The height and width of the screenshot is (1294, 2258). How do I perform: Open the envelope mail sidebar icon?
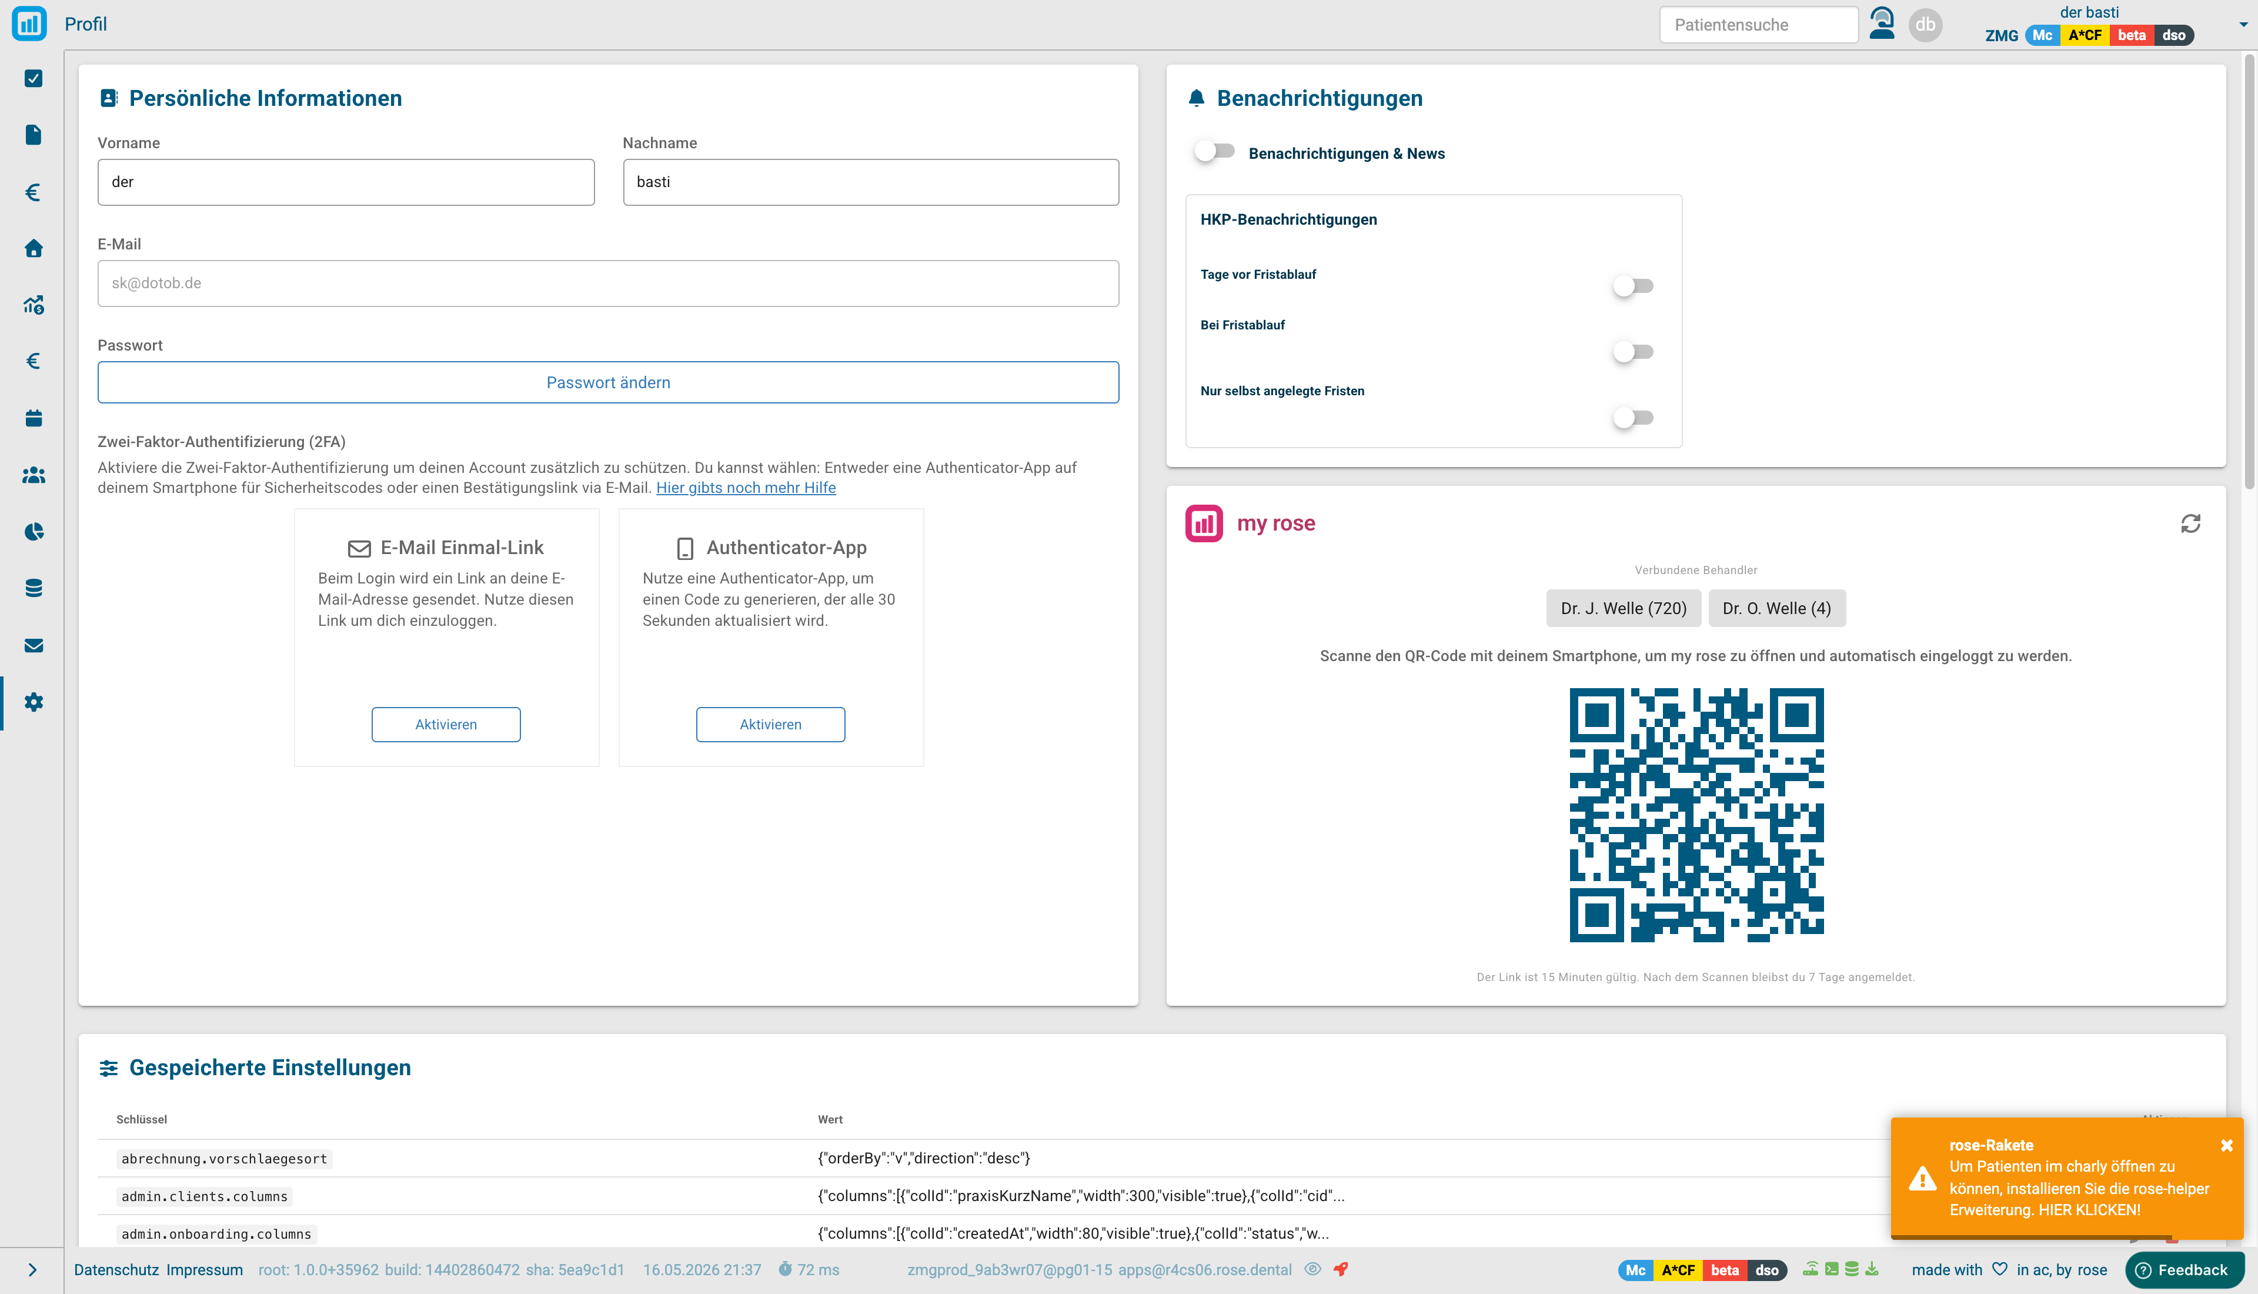(x=34, y=645)
